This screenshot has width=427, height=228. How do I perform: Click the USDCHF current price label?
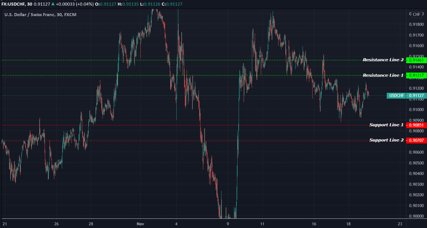(x=396, y=95)
